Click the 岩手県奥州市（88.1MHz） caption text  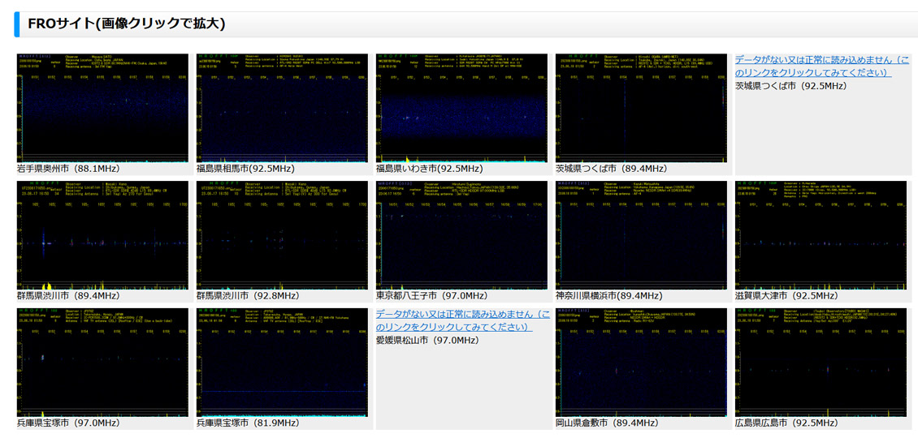tap(68, 169)
